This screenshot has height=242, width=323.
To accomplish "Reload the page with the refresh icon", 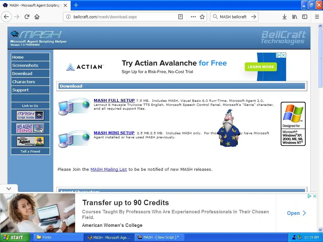I will (27, 17).
